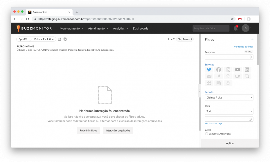This screenshot has height=162, width=270.
Task: Select the Instagram service filter icon
Action: pyautogui.click(x=228, y=70)
